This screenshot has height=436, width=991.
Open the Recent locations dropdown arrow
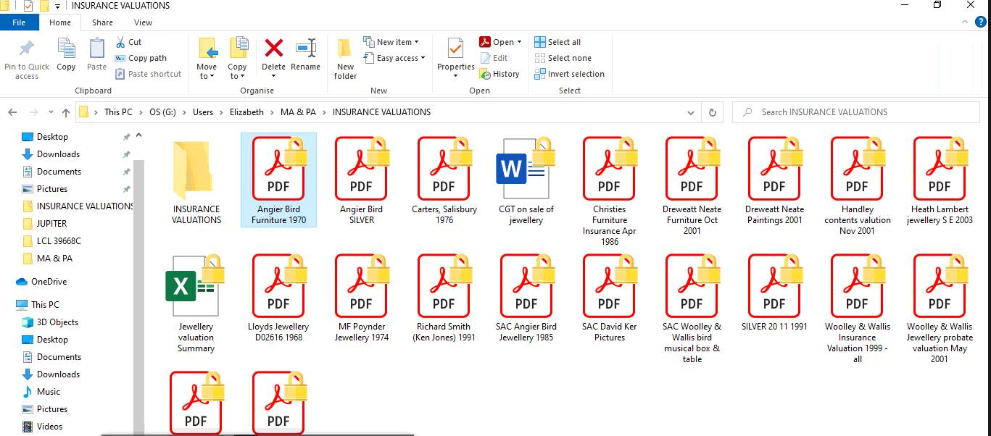[x=51, y=113]
